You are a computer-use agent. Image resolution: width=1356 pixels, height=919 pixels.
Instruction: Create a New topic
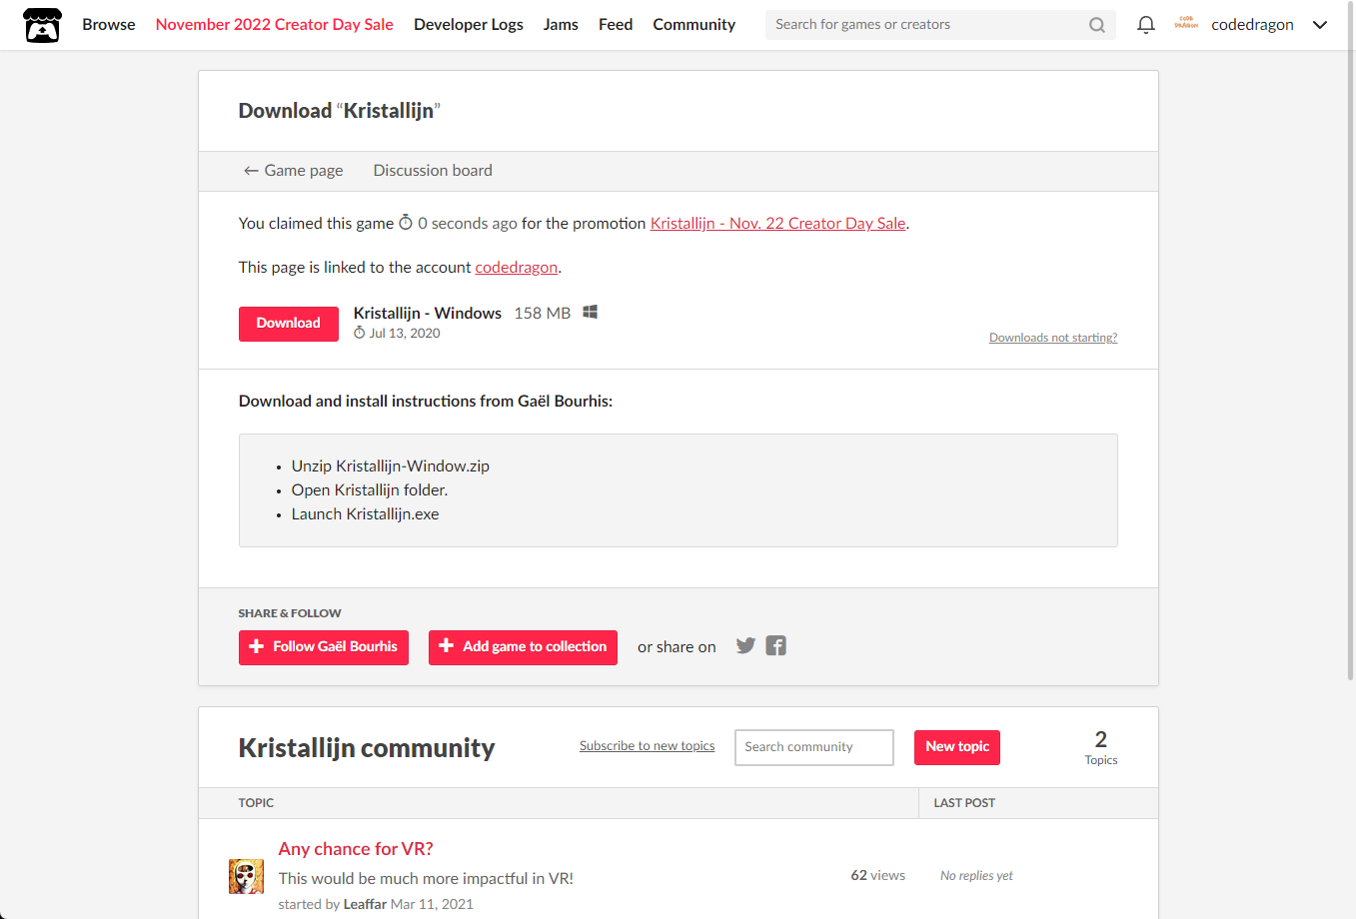tap(957, 747)
